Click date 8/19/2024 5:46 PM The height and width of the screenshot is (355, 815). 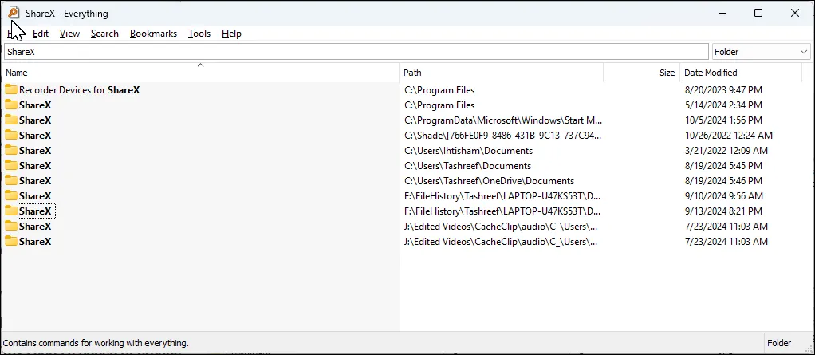point(723,181)
